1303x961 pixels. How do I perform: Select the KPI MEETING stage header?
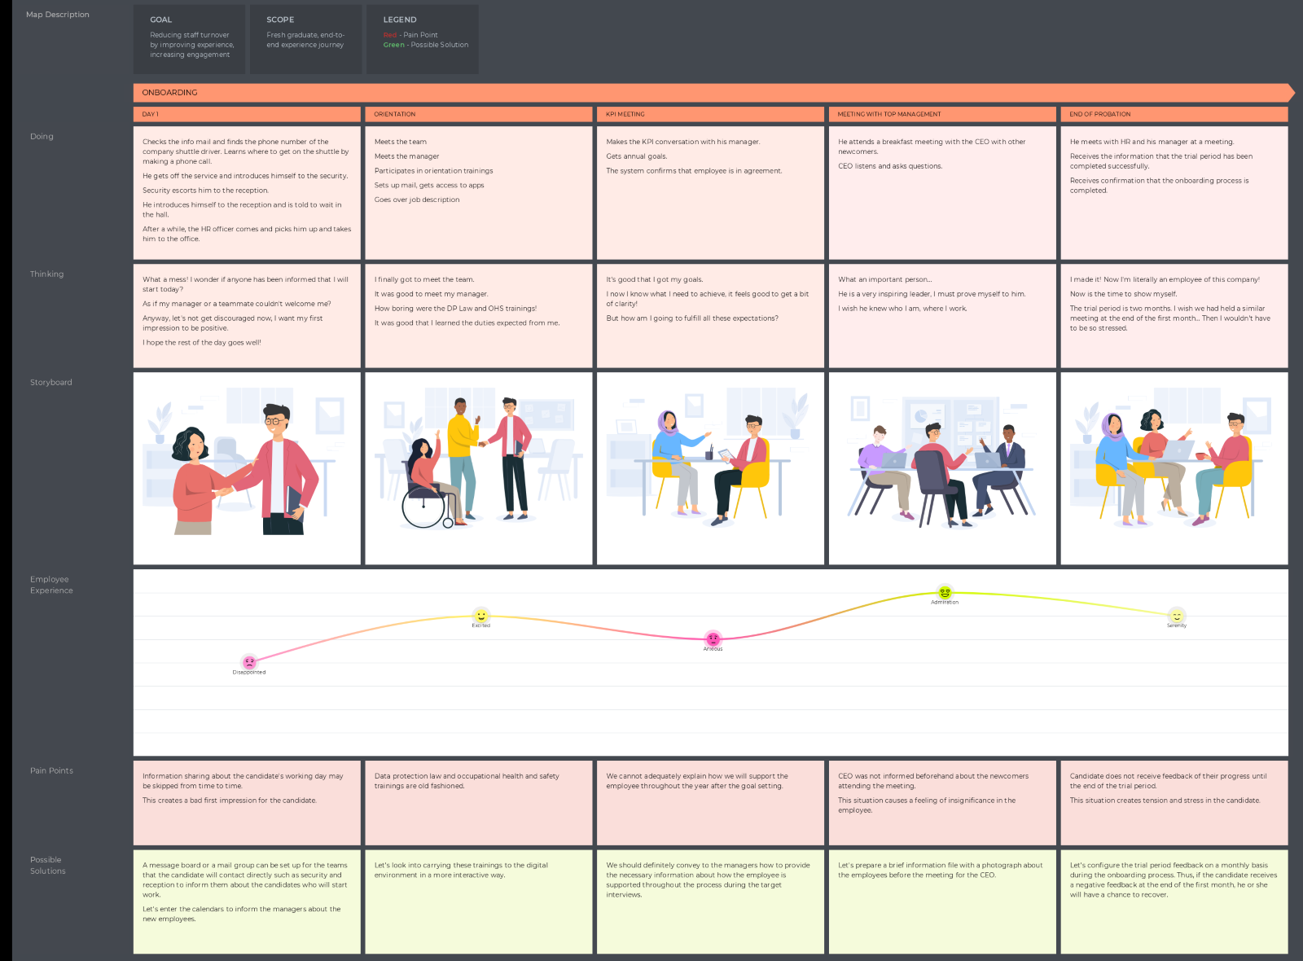[x=710, y=114]
